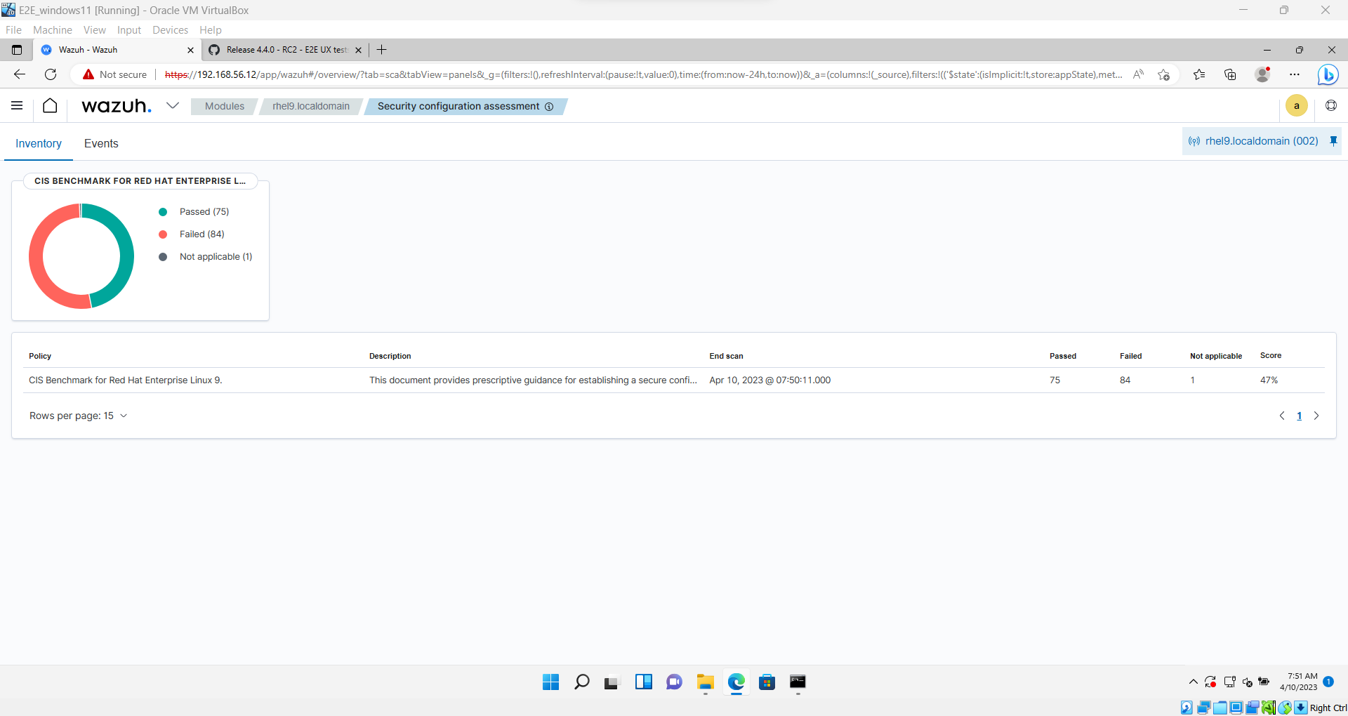Switch to Release 4.4.0 GitHub tab
Image resolution: width=1348 pixels, height=716 pixels.
pos(285,50)
